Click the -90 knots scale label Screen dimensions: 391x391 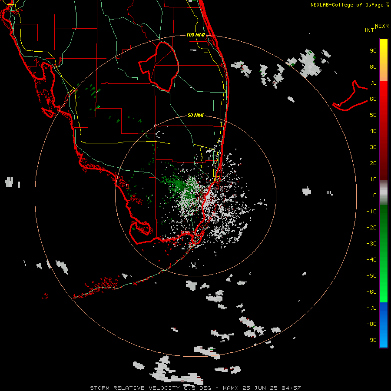371,340
